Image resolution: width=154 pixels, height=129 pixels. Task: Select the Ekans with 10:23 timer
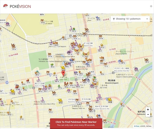20,92
